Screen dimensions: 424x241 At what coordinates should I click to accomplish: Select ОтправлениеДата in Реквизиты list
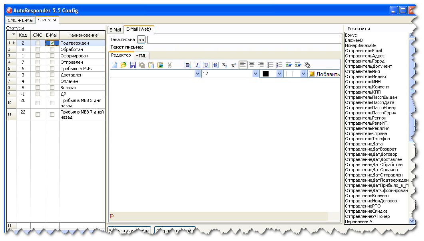coord(364,144)
